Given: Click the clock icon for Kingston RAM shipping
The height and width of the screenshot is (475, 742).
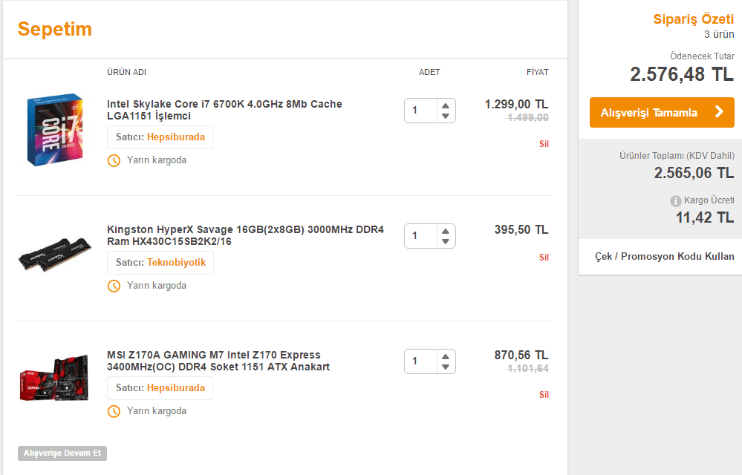Looking at the screenshot, I should pos(114,286).
